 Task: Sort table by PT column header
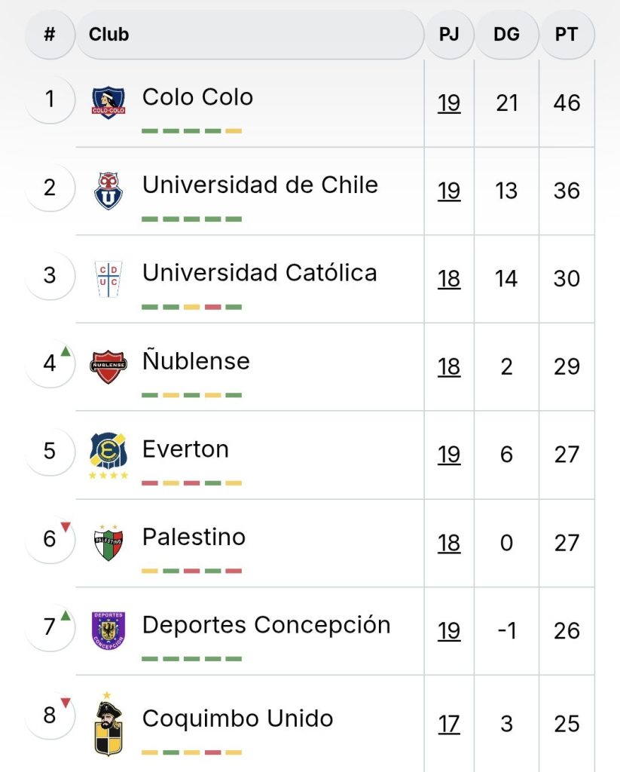click(567, 35)
